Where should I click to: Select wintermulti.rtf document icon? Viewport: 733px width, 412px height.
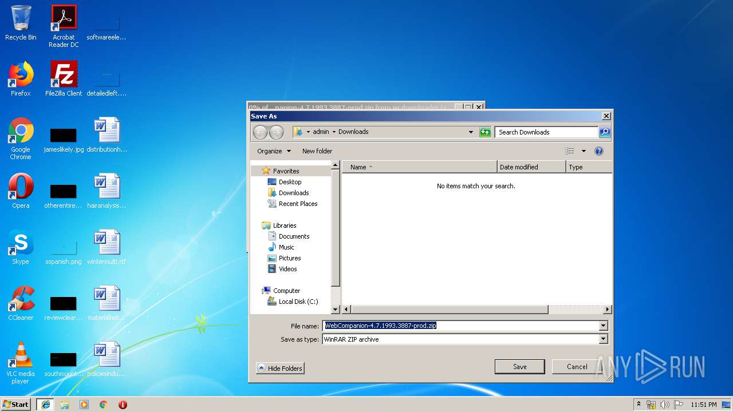coord(107,247)
